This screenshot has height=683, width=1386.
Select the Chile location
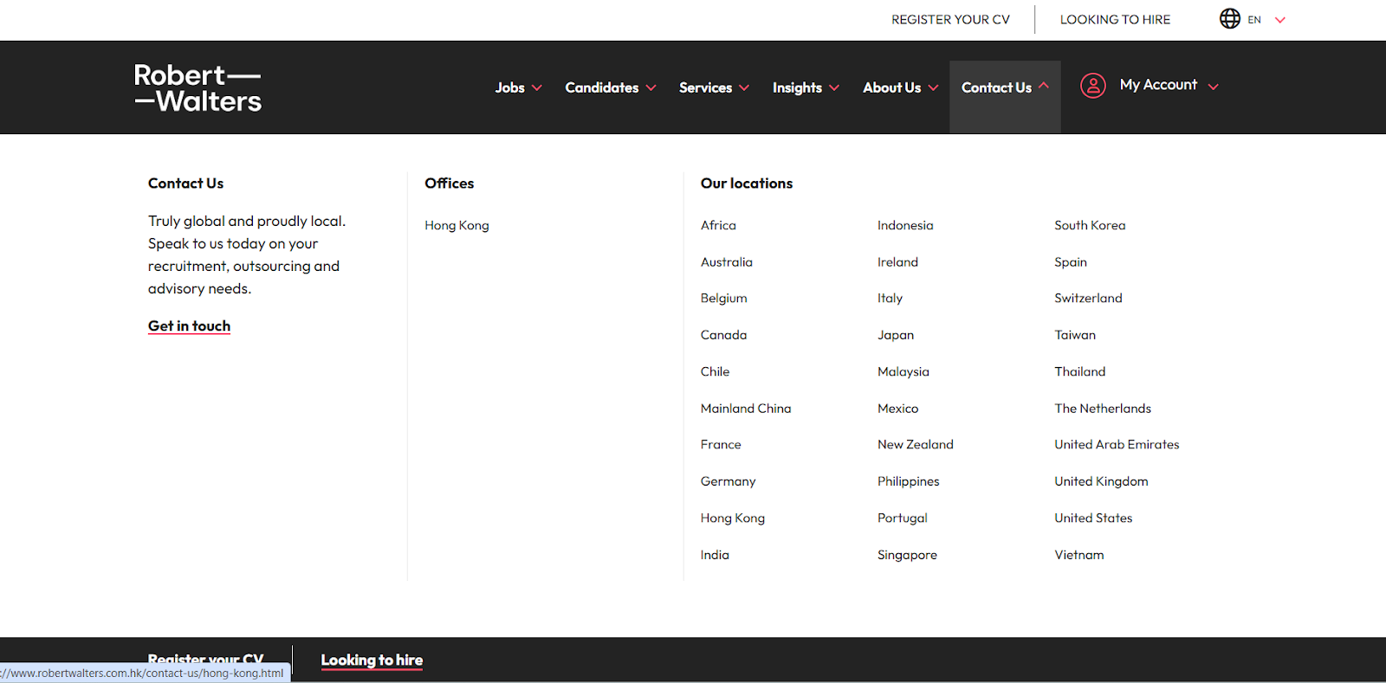click(x=715, y=371)
